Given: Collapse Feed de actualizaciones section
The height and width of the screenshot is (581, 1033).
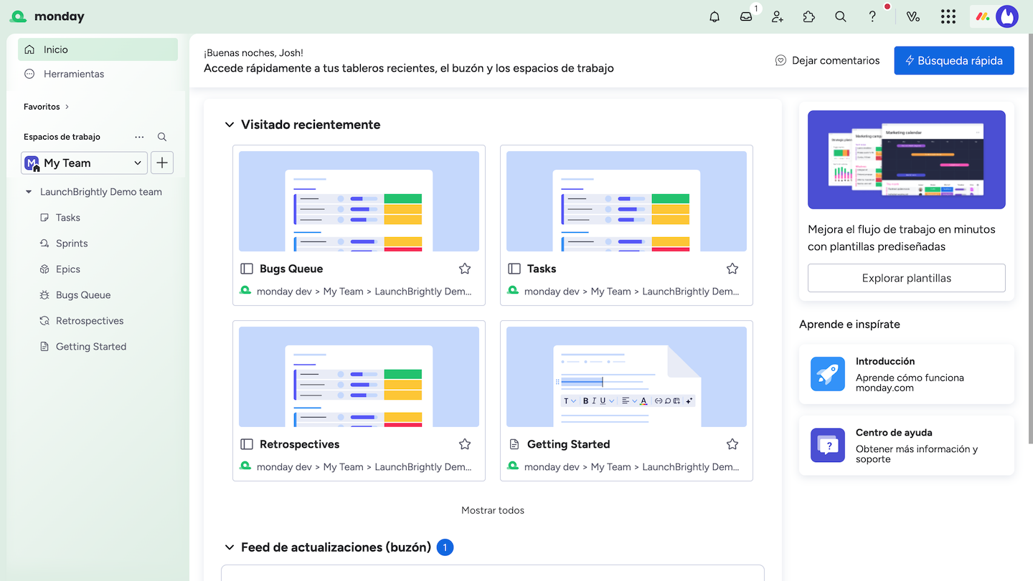Looking at the screenshot, I should [x=230, y=547].
